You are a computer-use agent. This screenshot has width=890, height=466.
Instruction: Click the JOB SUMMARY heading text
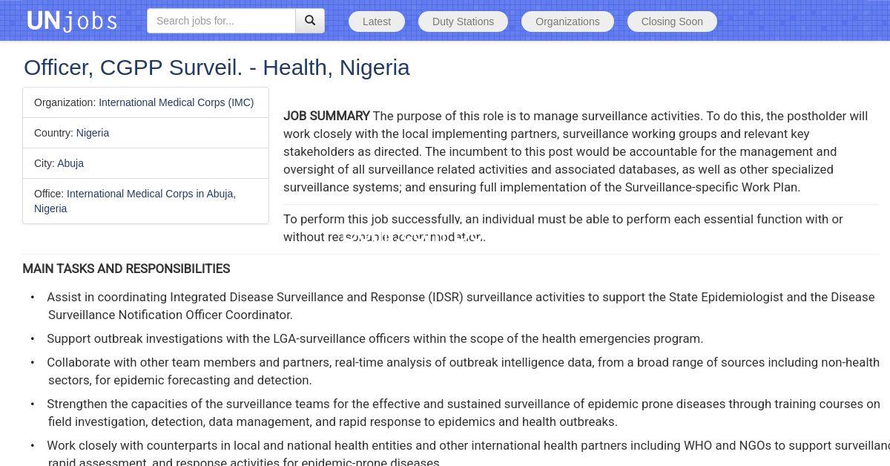[x=326, y=116]
